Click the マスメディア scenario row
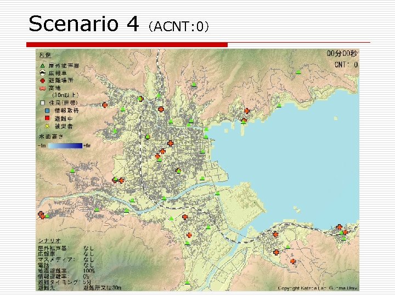This screenshot has height=296, width=395. (x=66, y=259)
